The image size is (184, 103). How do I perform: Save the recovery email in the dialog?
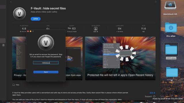coord(46,72)
